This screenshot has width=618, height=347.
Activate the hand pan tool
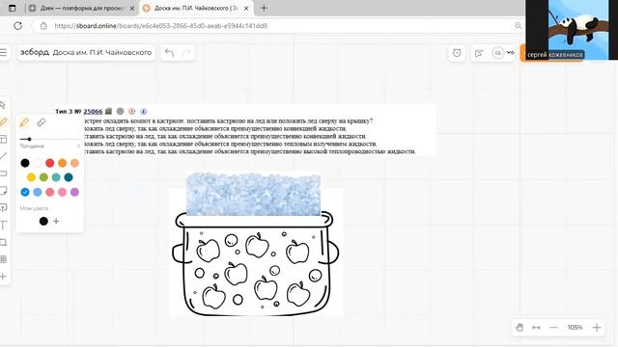(x=520, y=327)
